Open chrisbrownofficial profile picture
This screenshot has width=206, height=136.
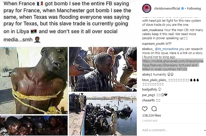[x=147, y=8]
